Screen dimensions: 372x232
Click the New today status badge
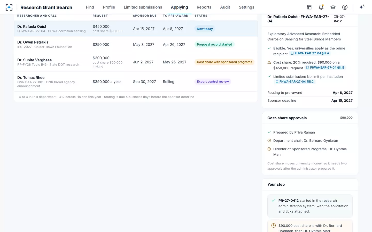[x=205, y=29]
